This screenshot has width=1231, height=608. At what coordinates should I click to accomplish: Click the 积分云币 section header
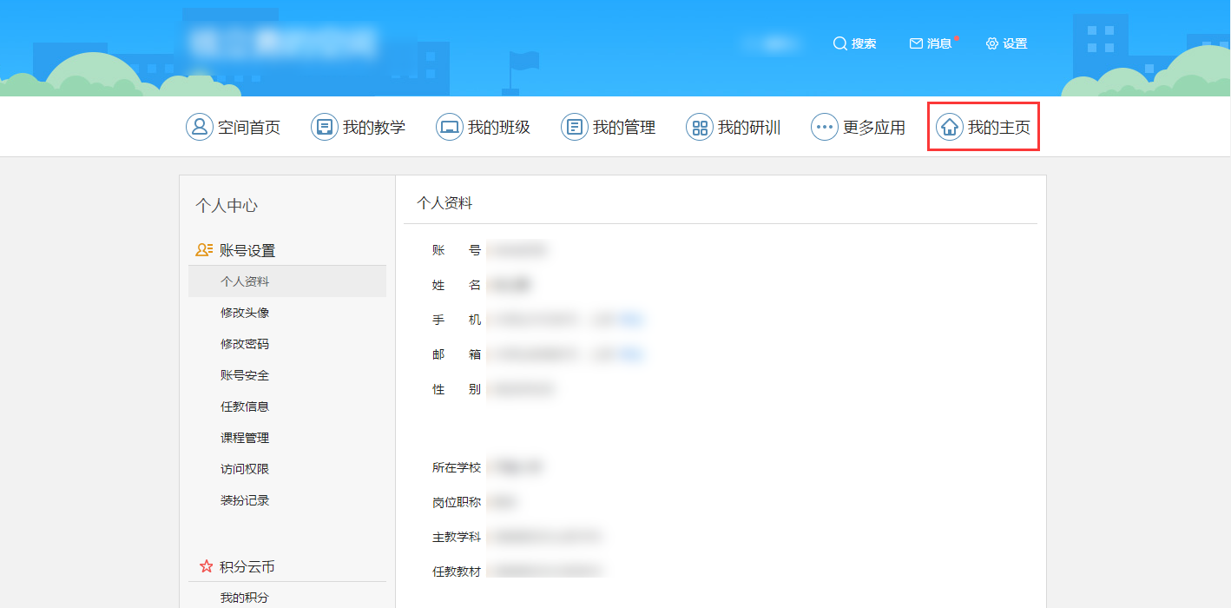[247, 566]
